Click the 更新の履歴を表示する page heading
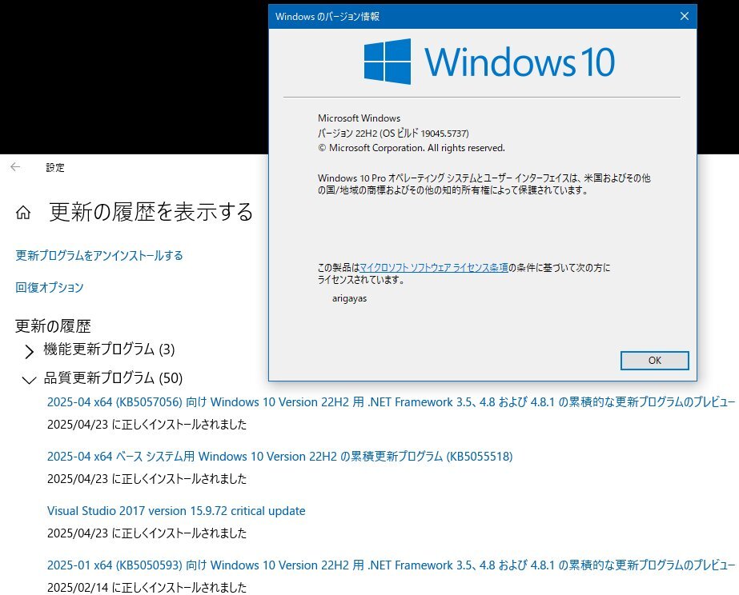Screen dimensions: 739x595 pyautogui.click(x=151, y=212)
